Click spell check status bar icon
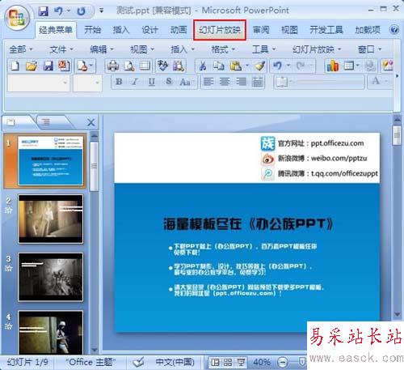The image size is (404, 370). tap(139, 362)
